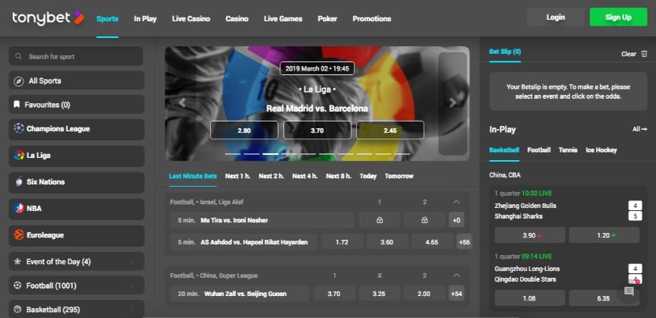
Task: Click the Basketball sidebar icon
Action: tap(17, 310)
